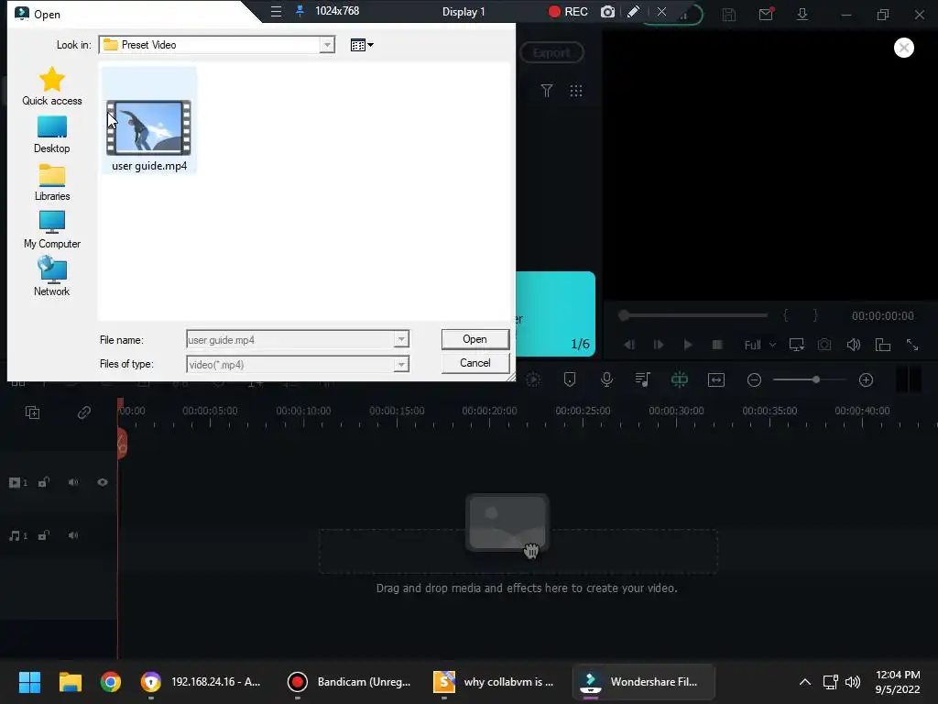Click the Filmora save icon

point(728,15)
